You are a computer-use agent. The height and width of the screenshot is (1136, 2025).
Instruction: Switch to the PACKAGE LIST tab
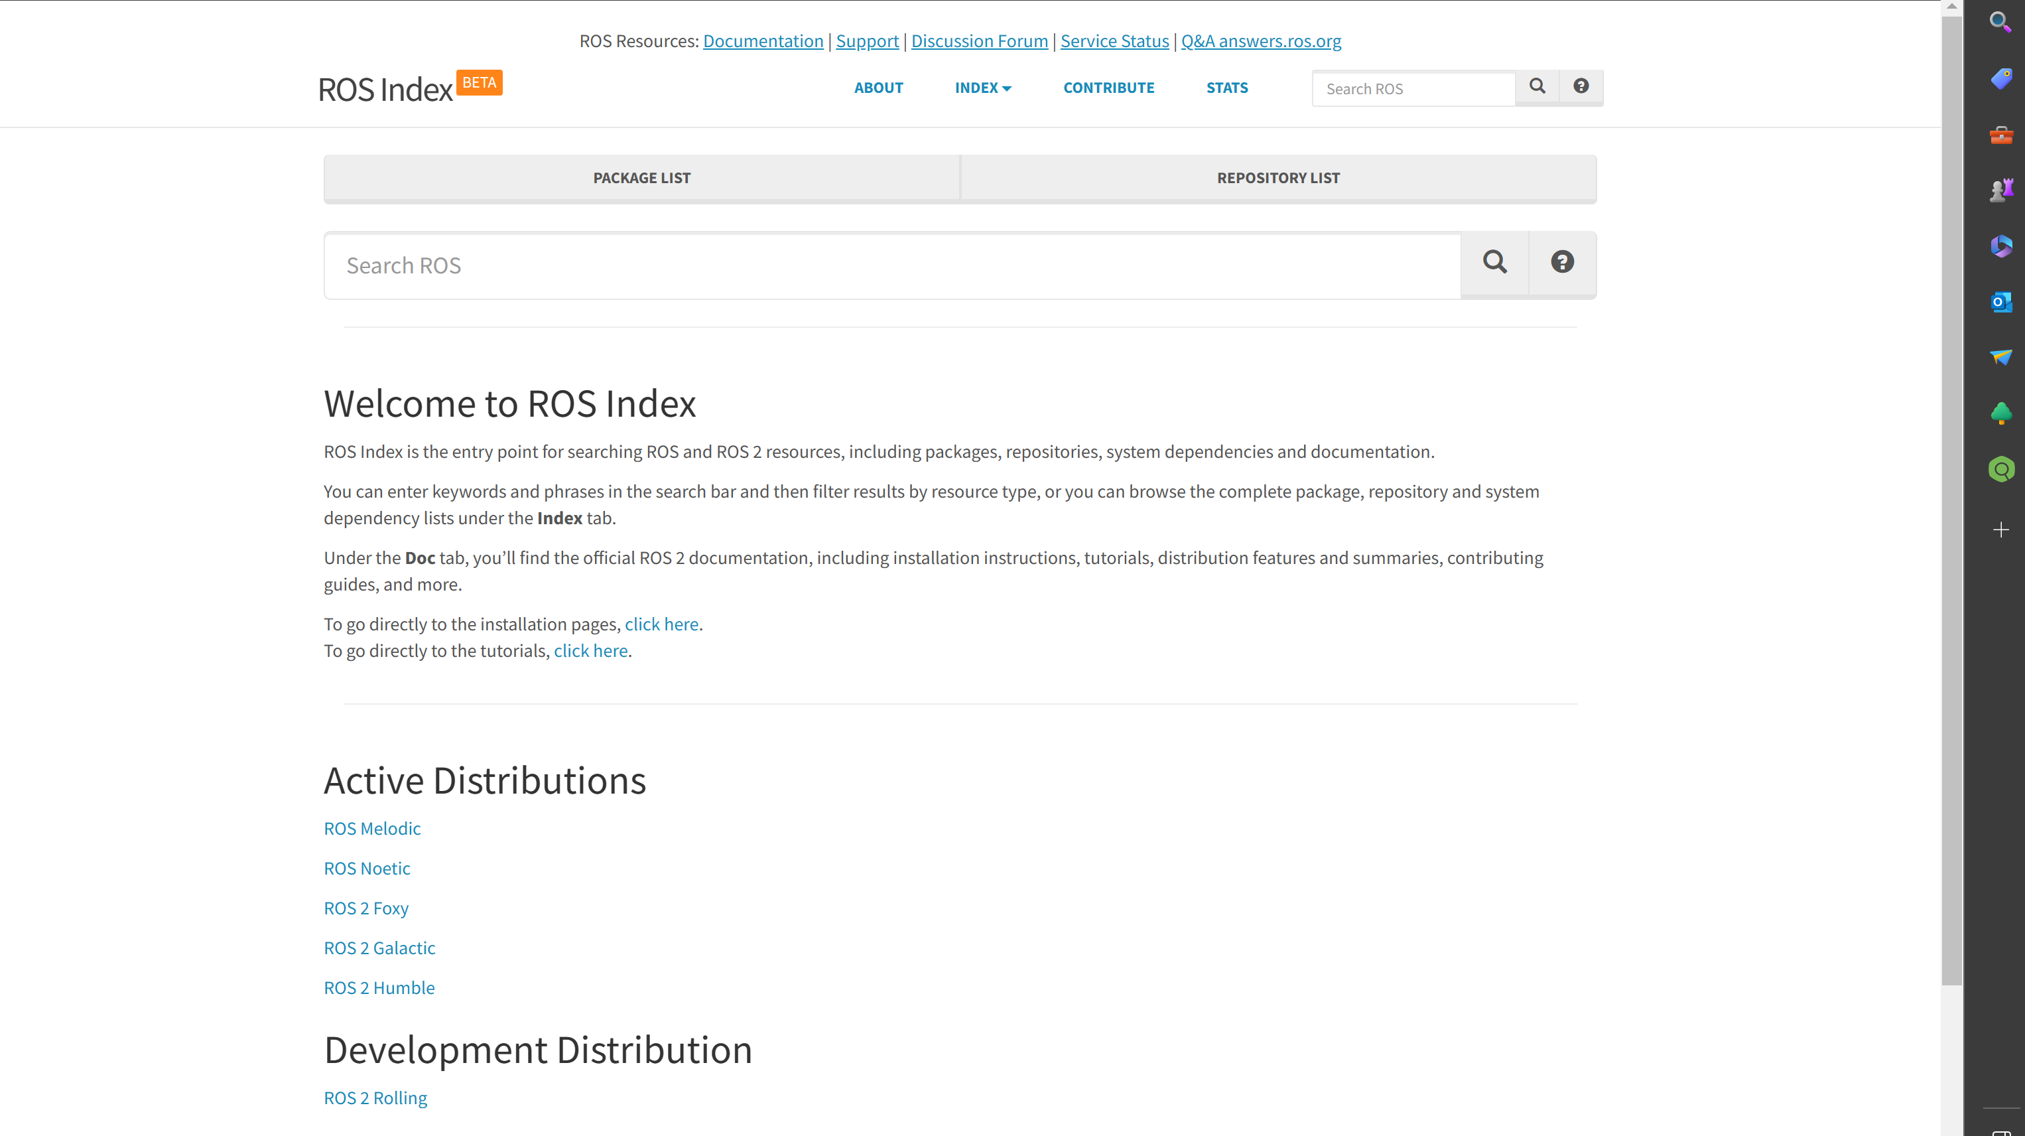click(x=641, y=178)
